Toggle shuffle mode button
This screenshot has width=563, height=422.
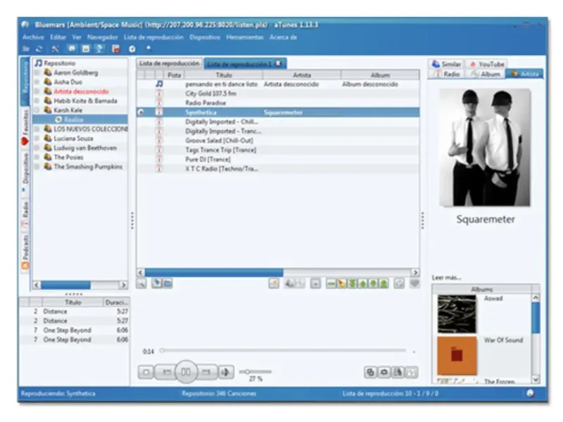371,373
